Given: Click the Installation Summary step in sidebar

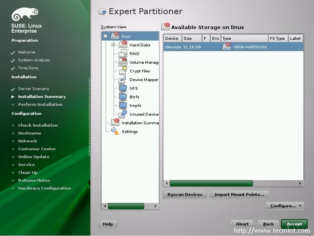Looking at the screenshot, I should click(x=42, y=97).
